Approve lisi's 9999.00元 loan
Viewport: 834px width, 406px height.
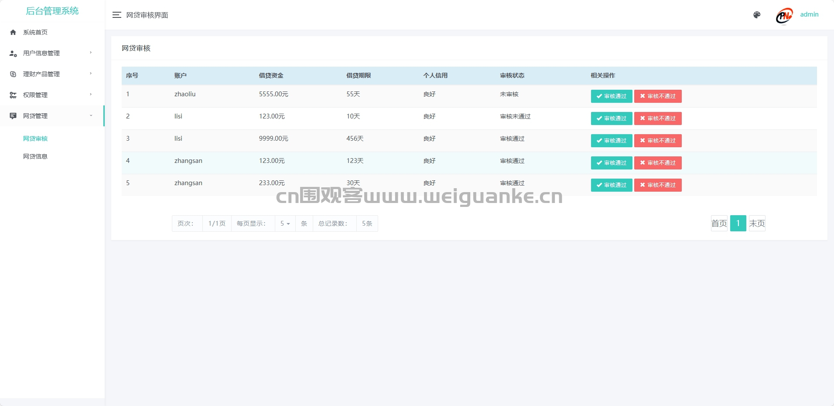(x=612, y=141)
